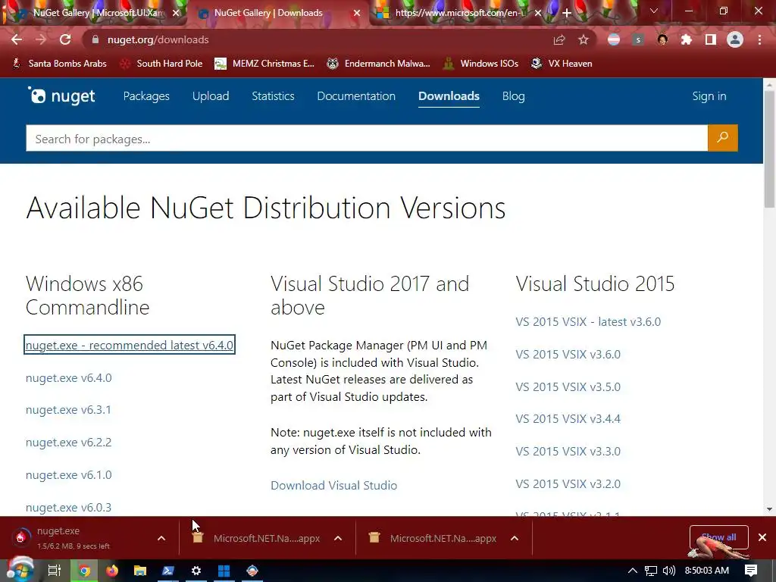Image resolution: width=776 pixels, height=582 pixels.
Task: Switch to NuGet Gallery Microsoft.UI.Xaml tab
Action: 96,13
